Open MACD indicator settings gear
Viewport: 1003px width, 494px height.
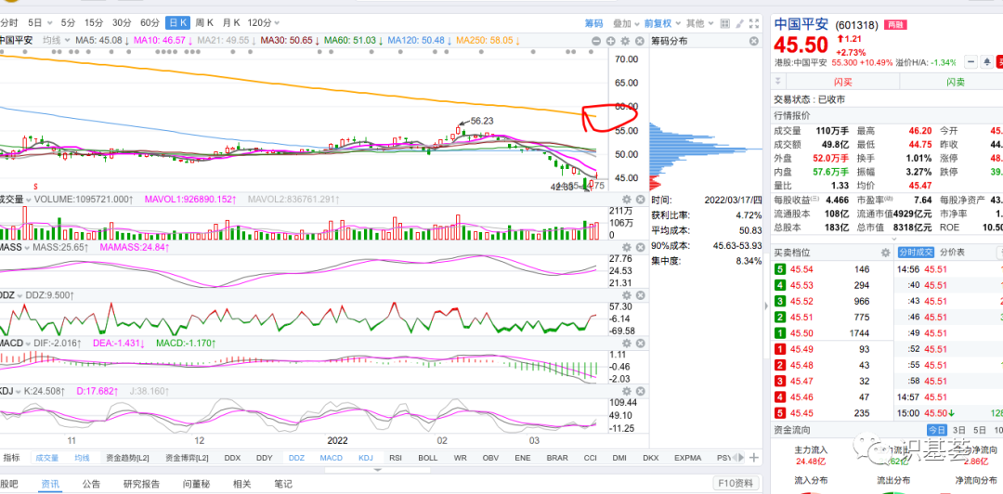tap(627, 344)
